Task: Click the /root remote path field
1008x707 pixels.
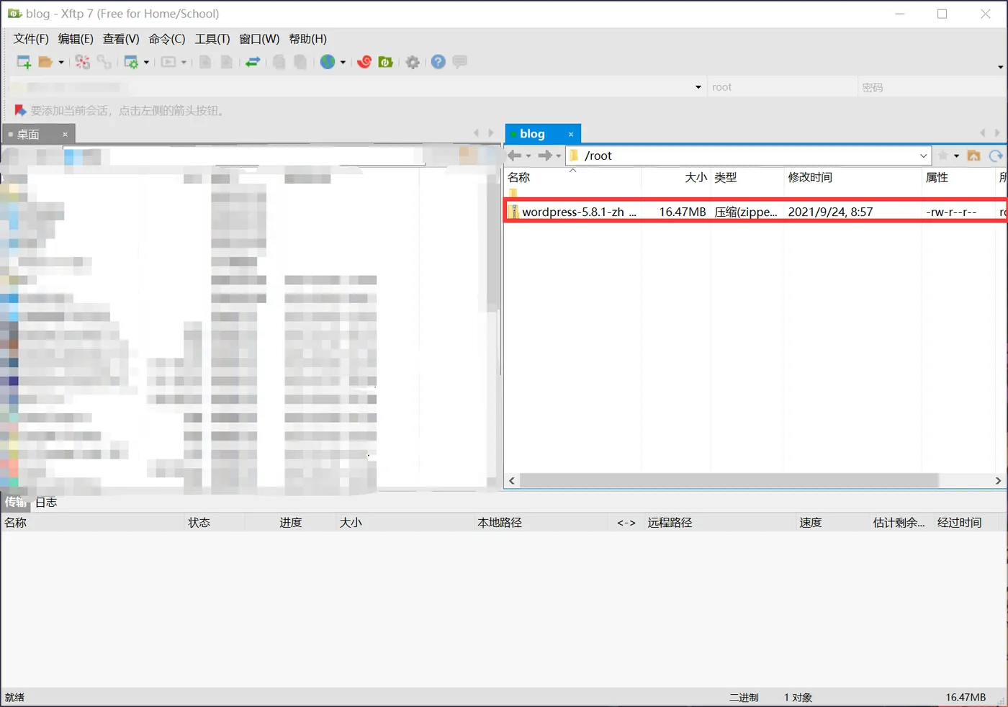Action: 749,156
